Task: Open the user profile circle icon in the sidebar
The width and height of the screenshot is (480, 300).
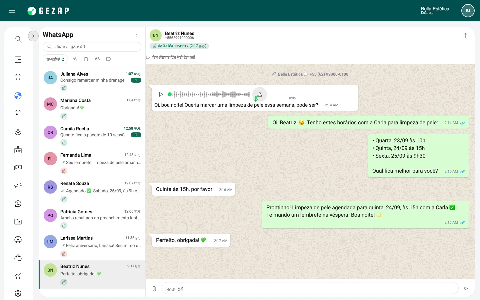Action: click(18, 240)
